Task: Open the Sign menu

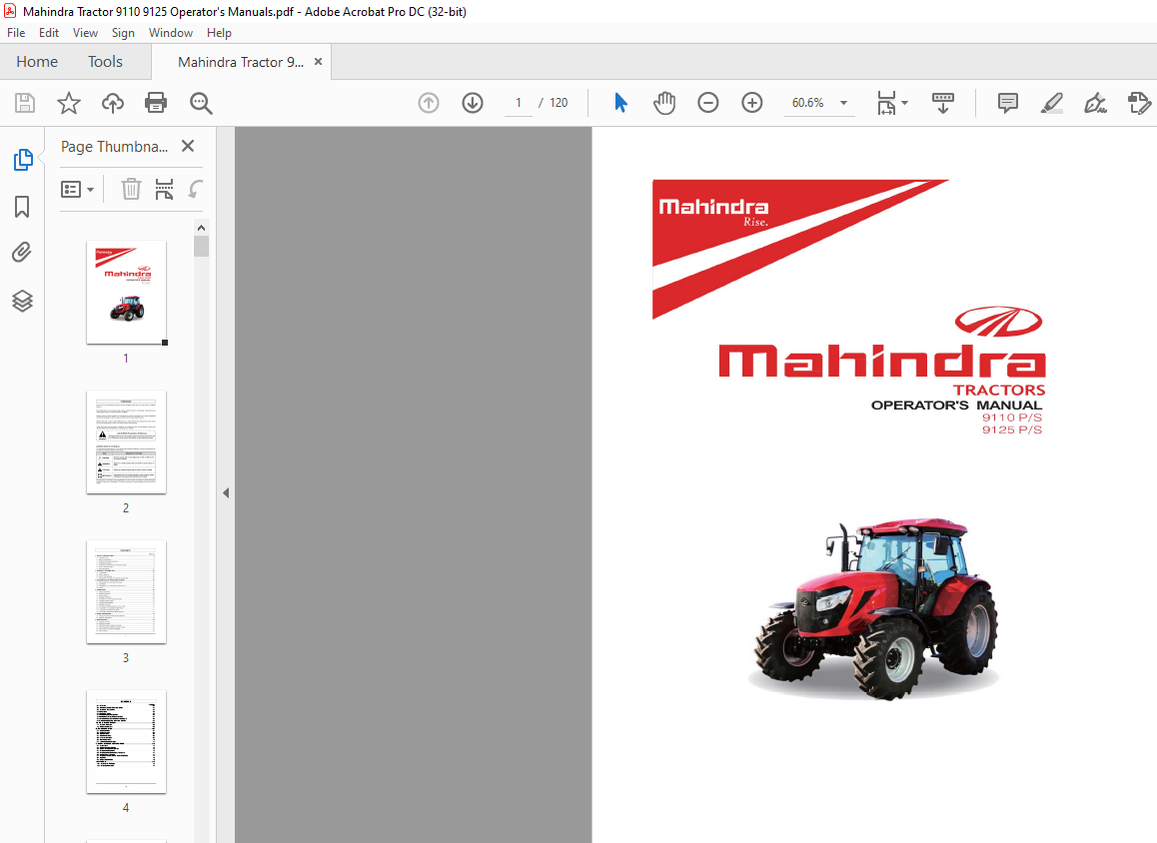Action: [x=123, y=32]
